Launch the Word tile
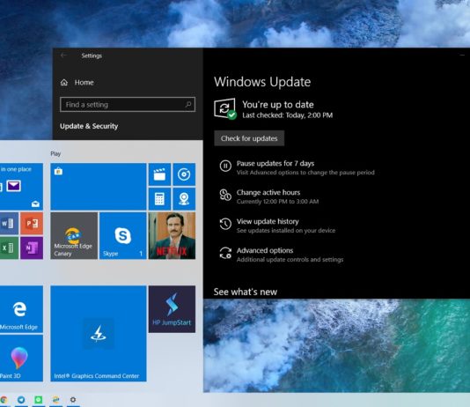 (x=9, y=223)
